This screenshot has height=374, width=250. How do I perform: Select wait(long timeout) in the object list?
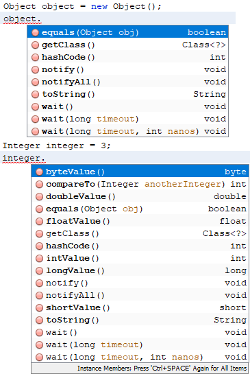point(127,119)
